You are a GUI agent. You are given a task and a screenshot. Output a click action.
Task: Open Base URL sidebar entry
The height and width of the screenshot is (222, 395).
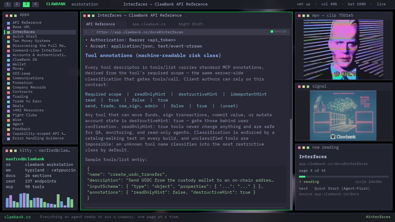(21, 27)
